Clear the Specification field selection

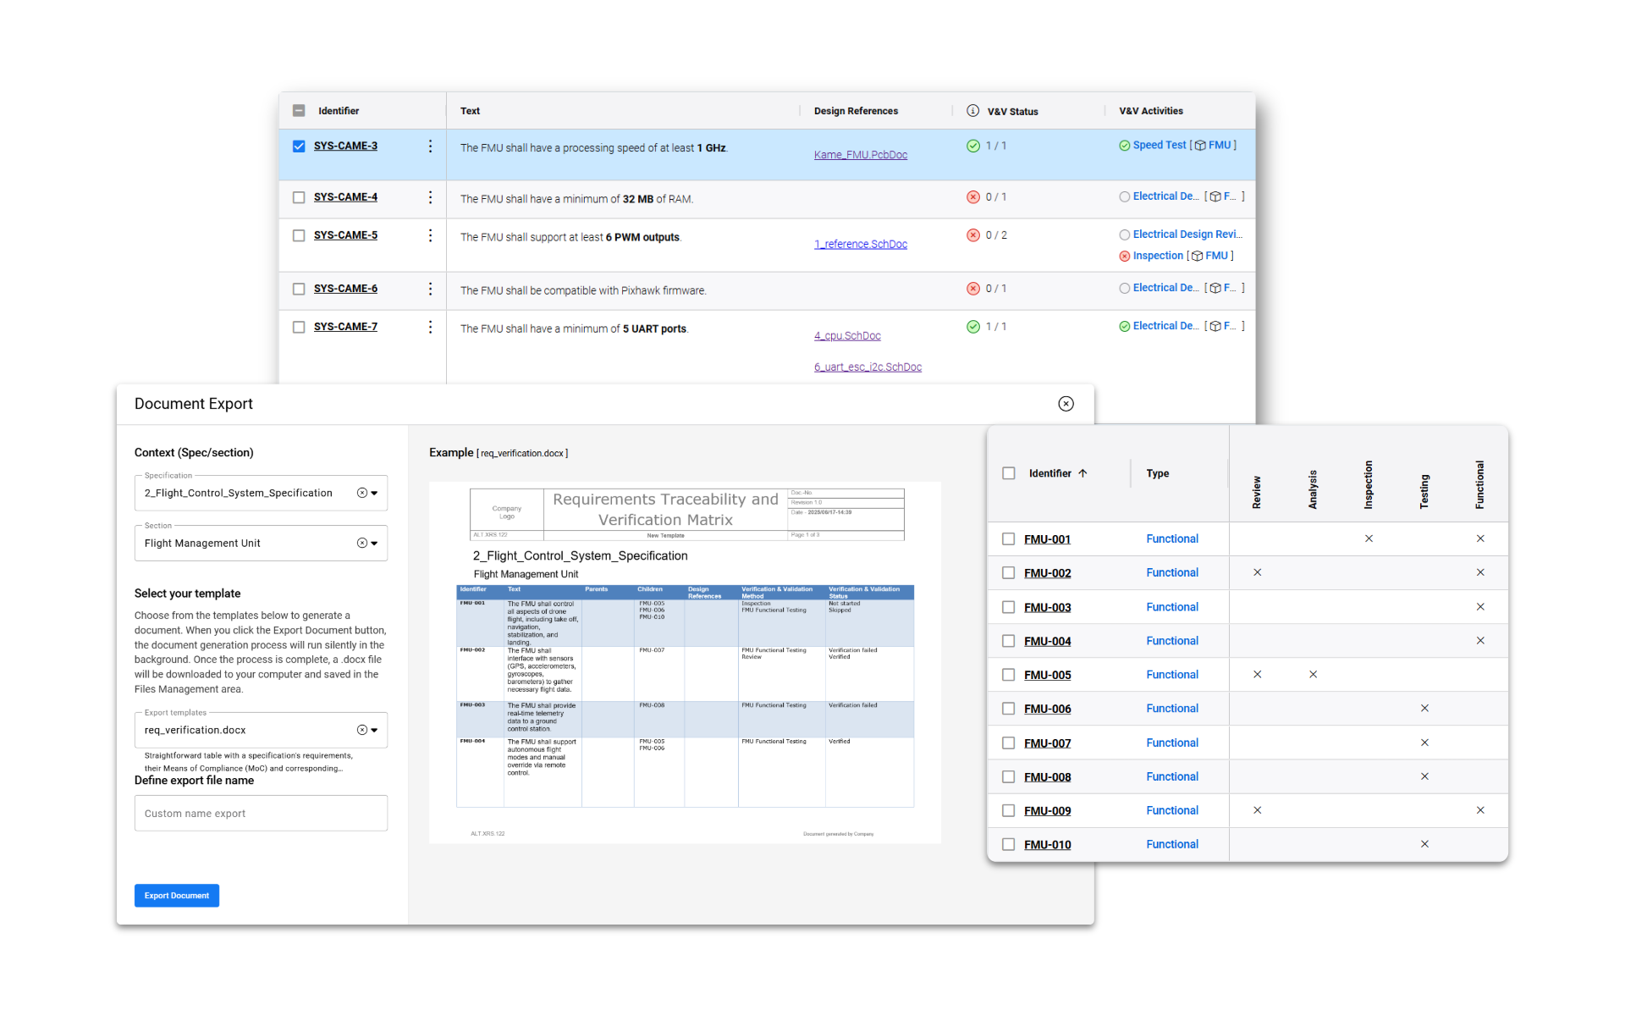(x=362, y=493)
